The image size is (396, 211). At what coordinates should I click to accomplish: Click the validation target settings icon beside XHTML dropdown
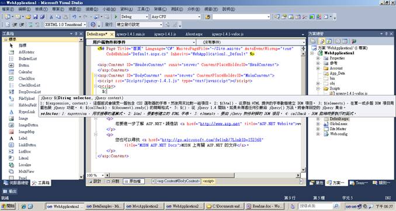[93, 25]
